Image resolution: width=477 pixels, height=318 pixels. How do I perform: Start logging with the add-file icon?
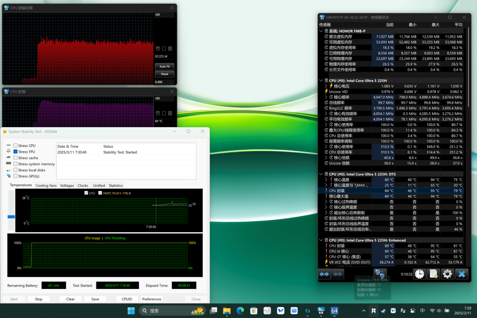(434, 274)
